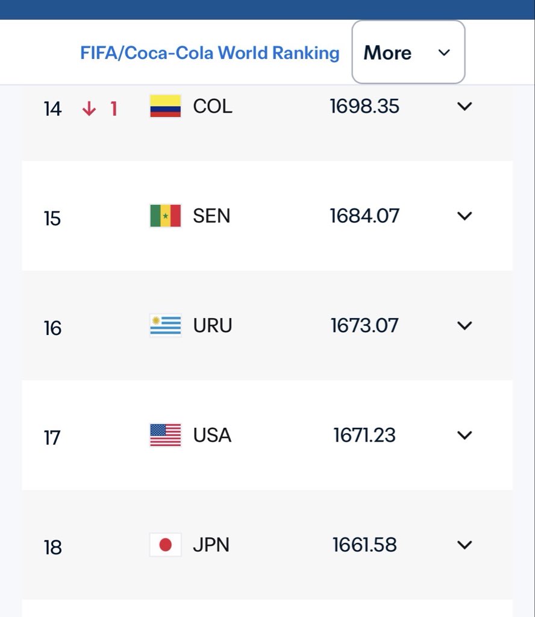This screenshot has height=617, width=535.
Task: Click the Senegal flag icon
Action: click(165, 216)
